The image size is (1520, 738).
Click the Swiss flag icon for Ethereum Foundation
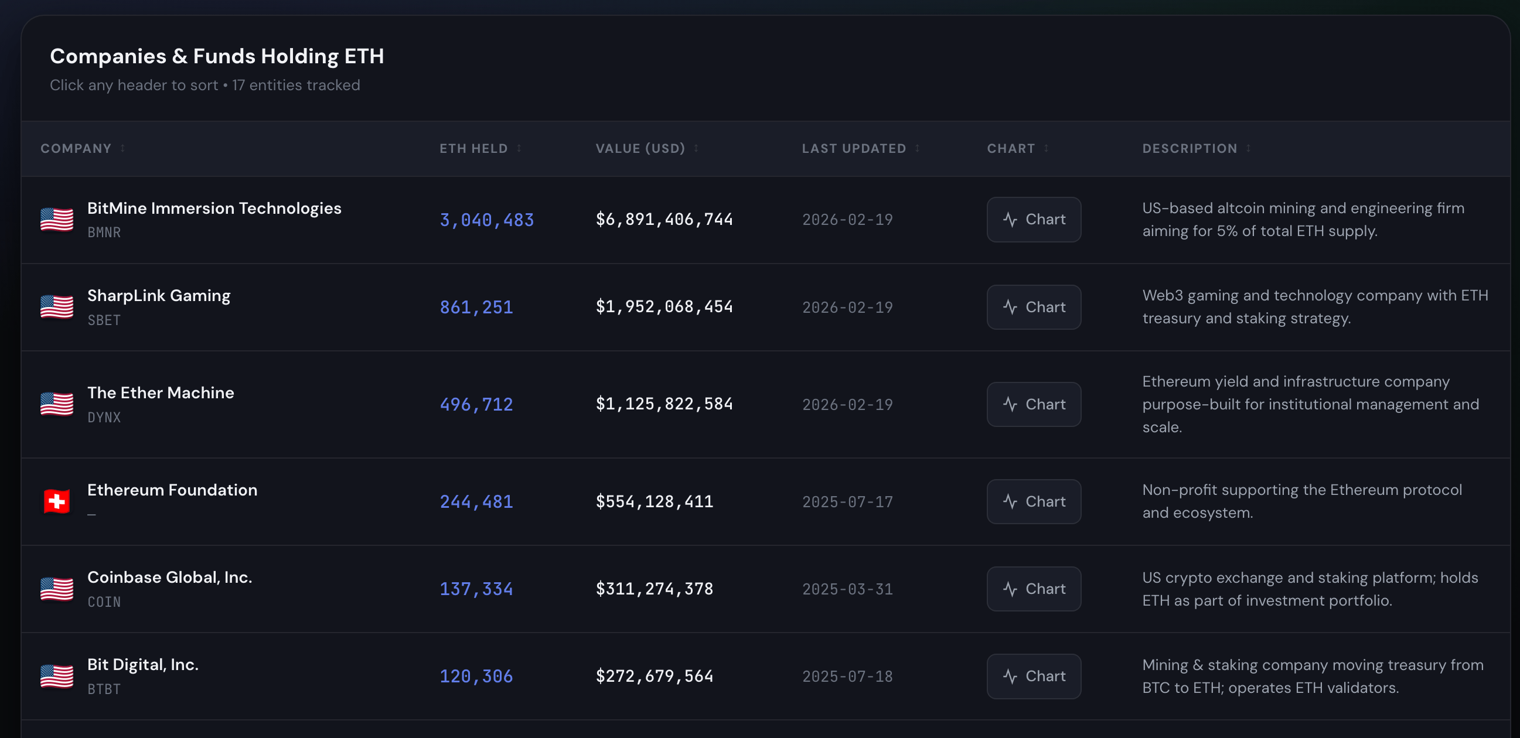click(x=57, y=501)
